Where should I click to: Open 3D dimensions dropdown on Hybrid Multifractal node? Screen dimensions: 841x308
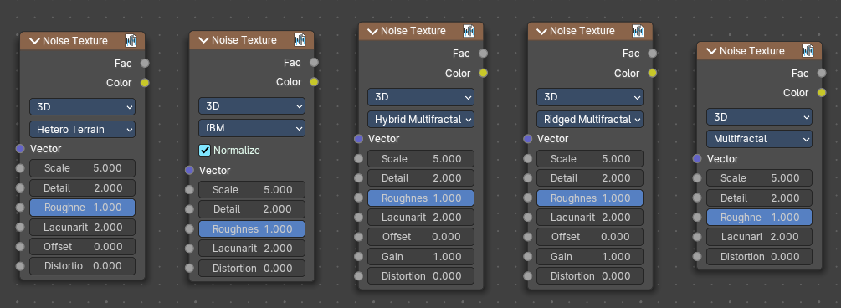[x=421, y=97]
